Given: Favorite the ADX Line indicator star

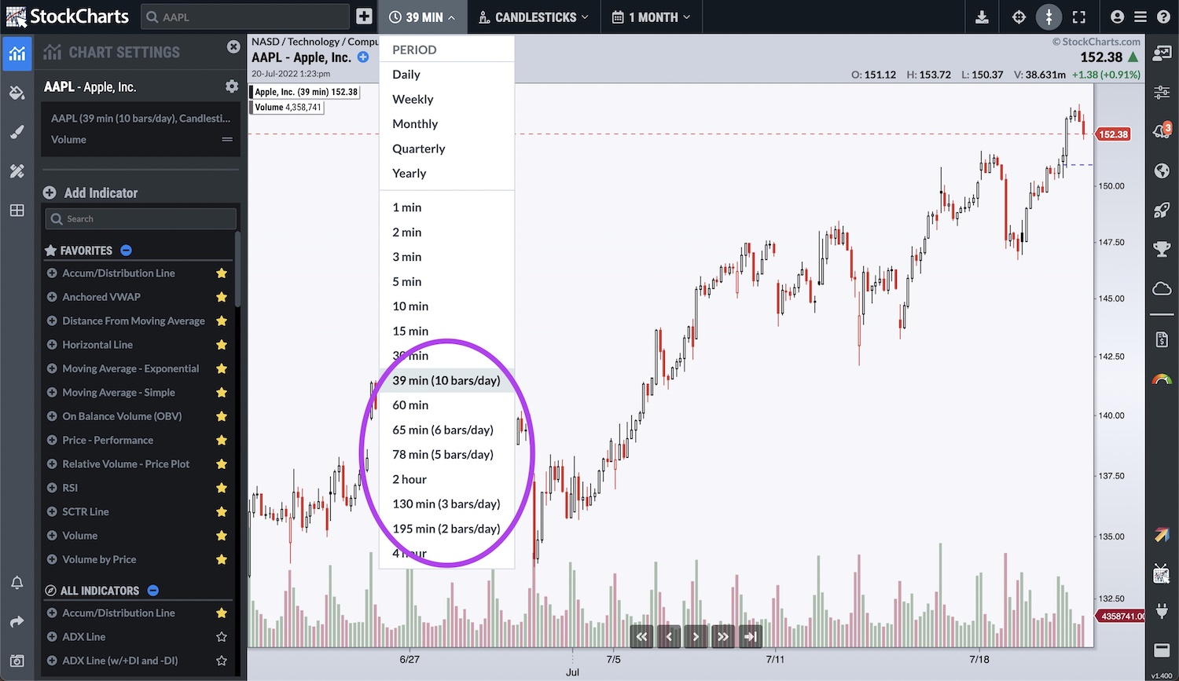Looking at the screenshot, I should coord(222,637).
